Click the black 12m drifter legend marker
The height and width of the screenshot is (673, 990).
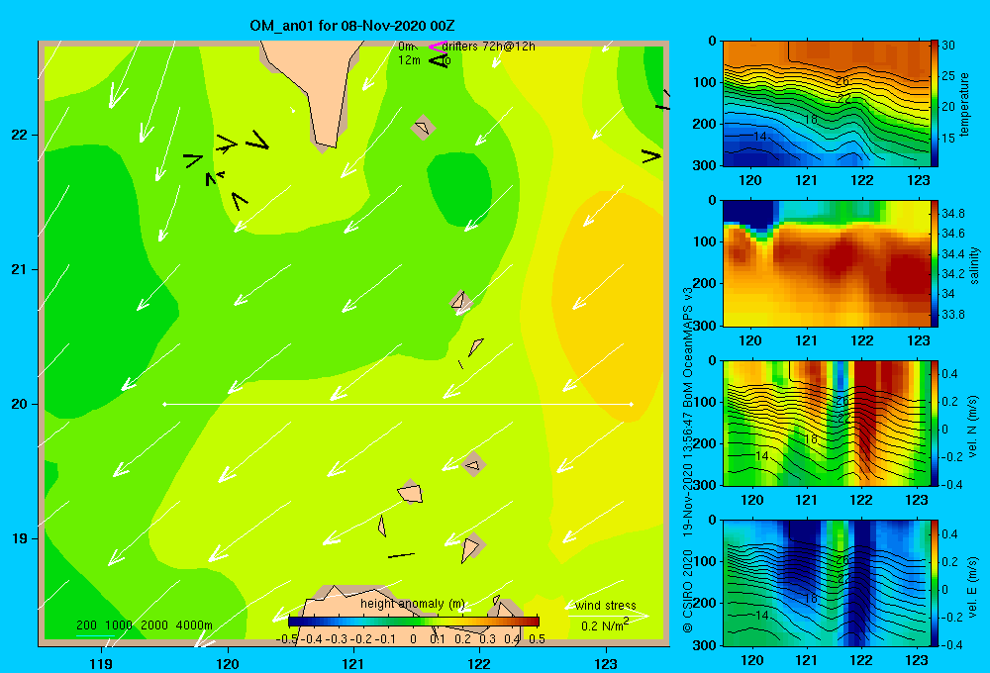[439, 60]
